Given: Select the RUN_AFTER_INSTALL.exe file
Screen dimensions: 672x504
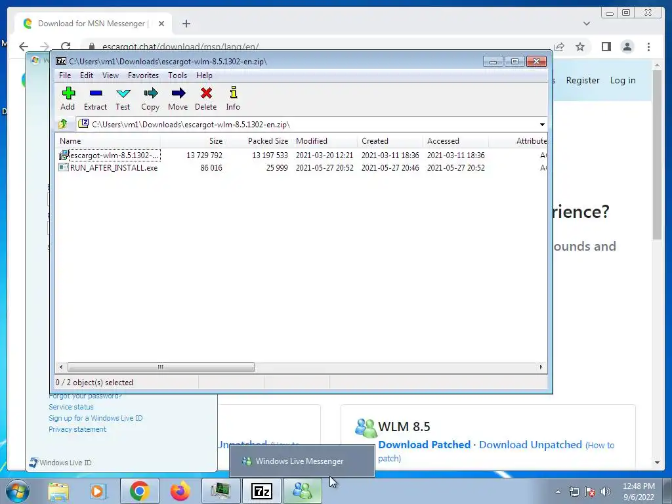Looking at the screenshot, I should [302, 167].
